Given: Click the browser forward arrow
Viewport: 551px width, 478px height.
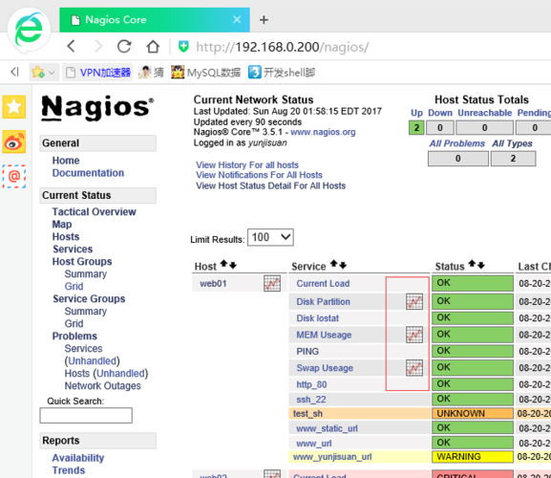Looking at the screenshot, I should [98, 46].
